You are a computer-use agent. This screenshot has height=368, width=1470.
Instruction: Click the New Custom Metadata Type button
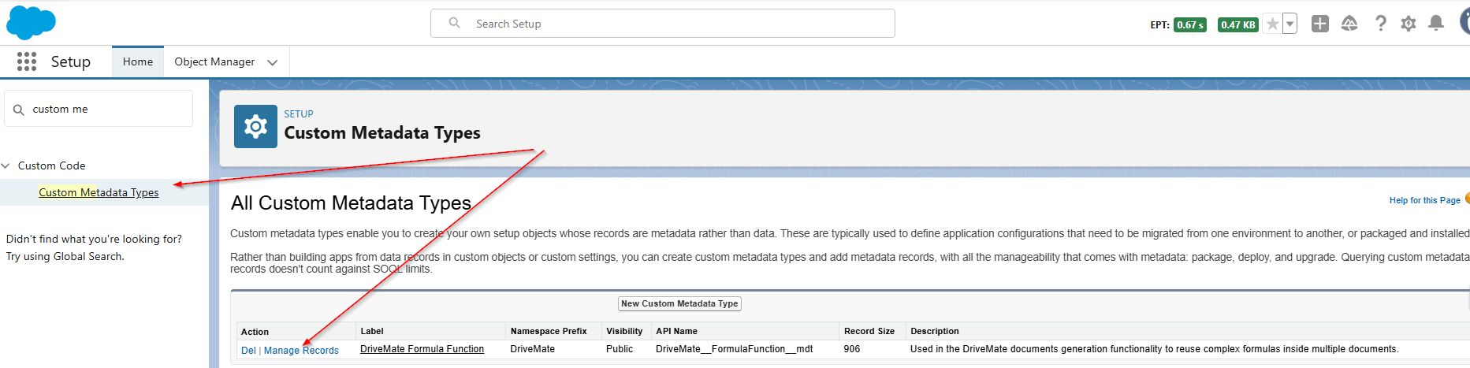click(679, 303)
